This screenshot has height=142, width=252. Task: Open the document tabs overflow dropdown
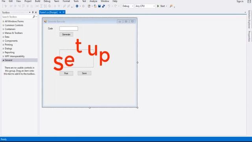tap(245, 12)
